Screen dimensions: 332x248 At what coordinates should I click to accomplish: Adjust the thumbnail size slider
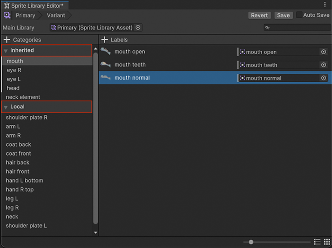coord(251,242)
